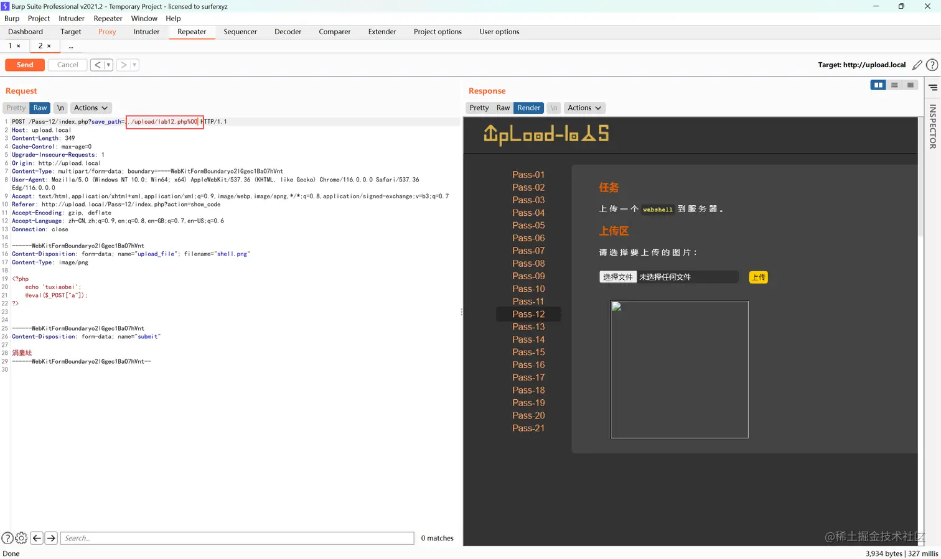Open Pass-12 link in rendered page

(x=528, y=314)
